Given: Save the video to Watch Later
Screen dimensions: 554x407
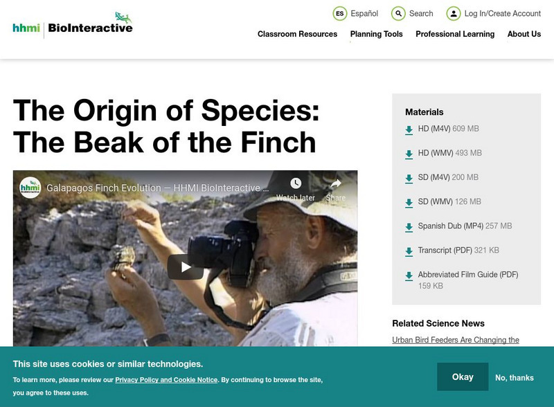Looking at the screenshot, I should [295, 183].
